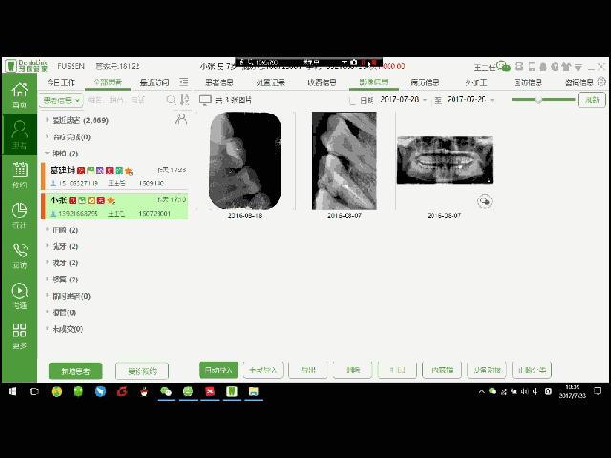
Task: Click the 刷新 refresh button
Action: tap(592, 100)
